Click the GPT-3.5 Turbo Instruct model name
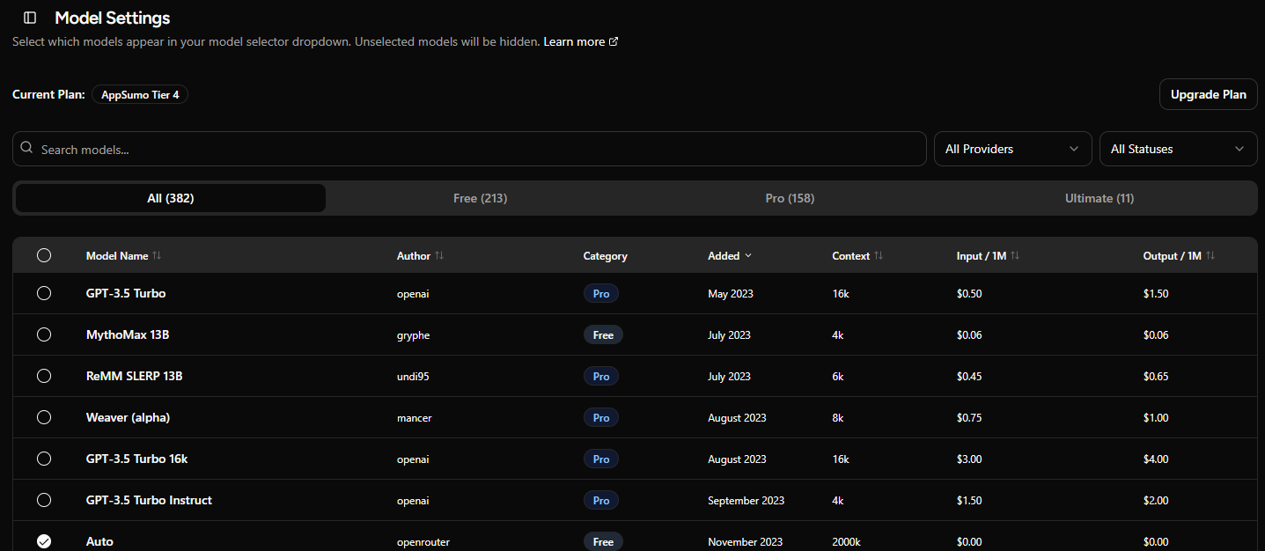 coord(149,500)
